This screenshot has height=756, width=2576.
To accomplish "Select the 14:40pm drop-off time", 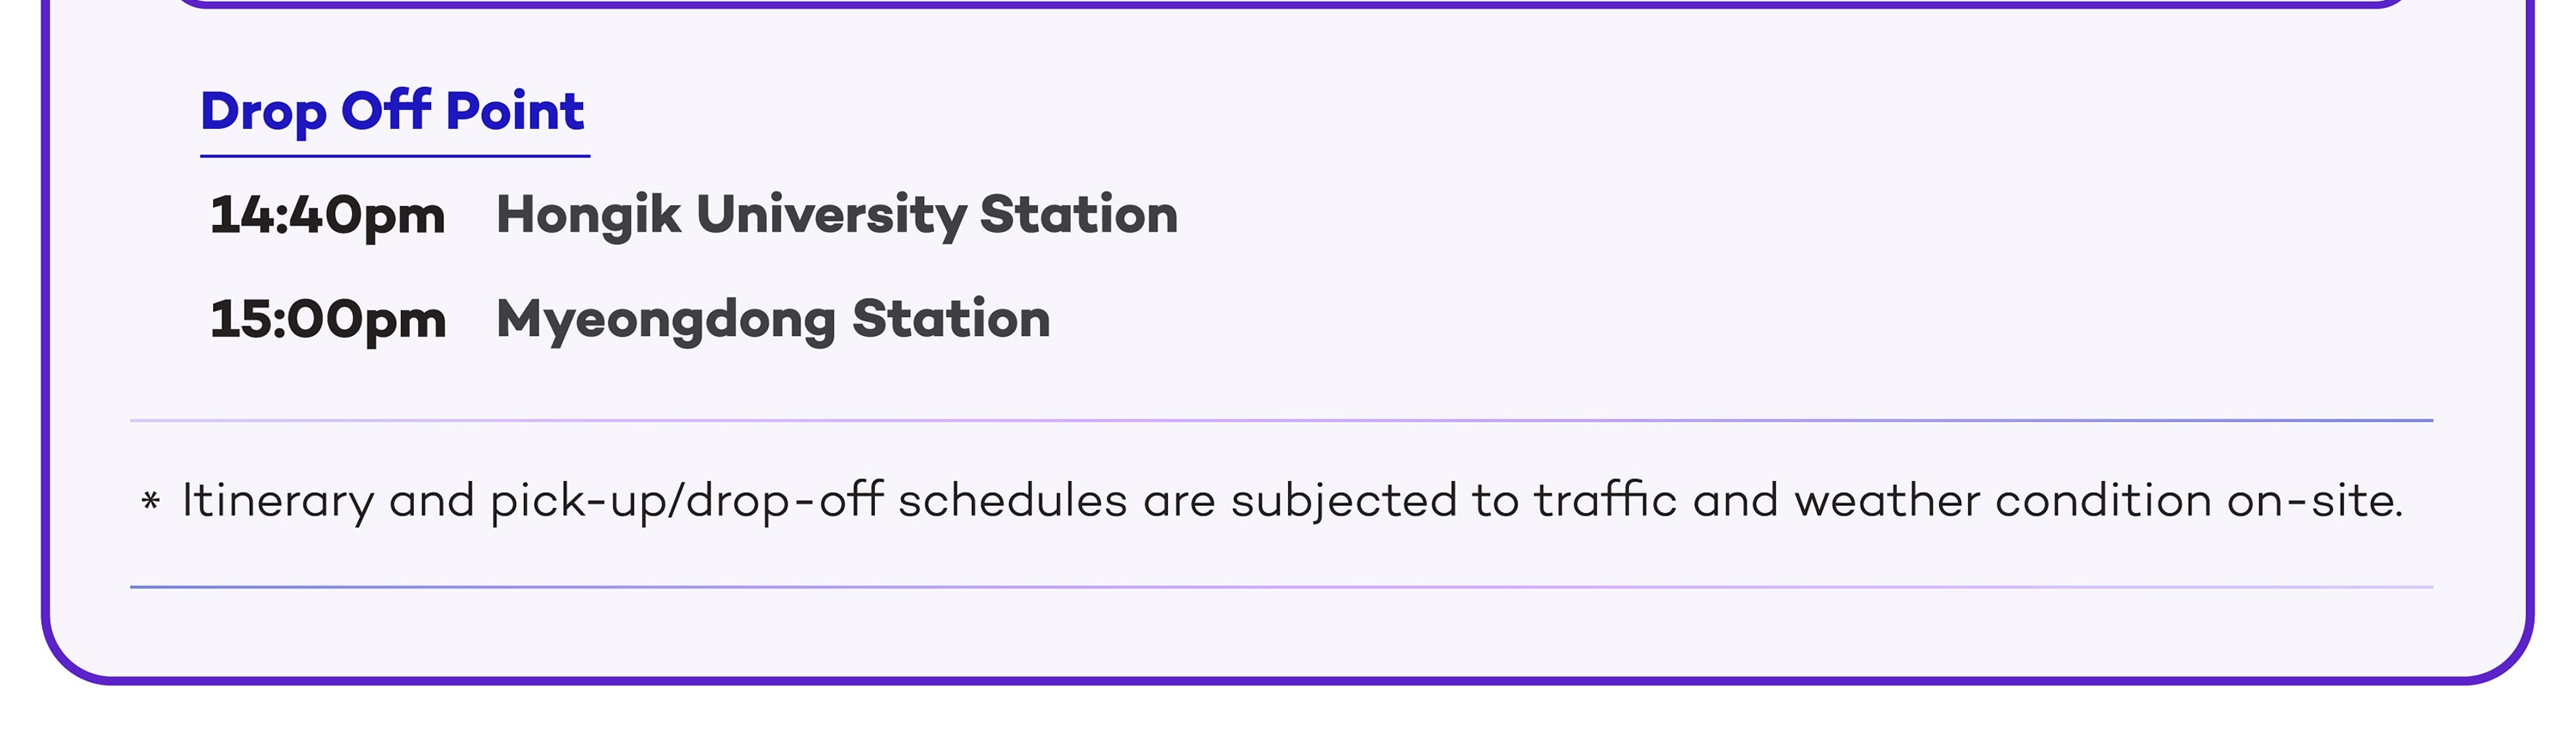I will pos(327,216).
